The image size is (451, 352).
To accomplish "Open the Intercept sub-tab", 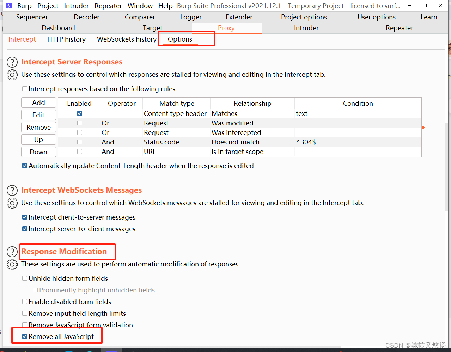I will pyautogui.click(x=22, y=39).
